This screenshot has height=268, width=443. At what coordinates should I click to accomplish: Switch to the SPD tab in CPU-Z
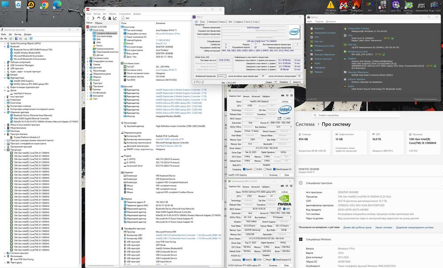[230, 22]
